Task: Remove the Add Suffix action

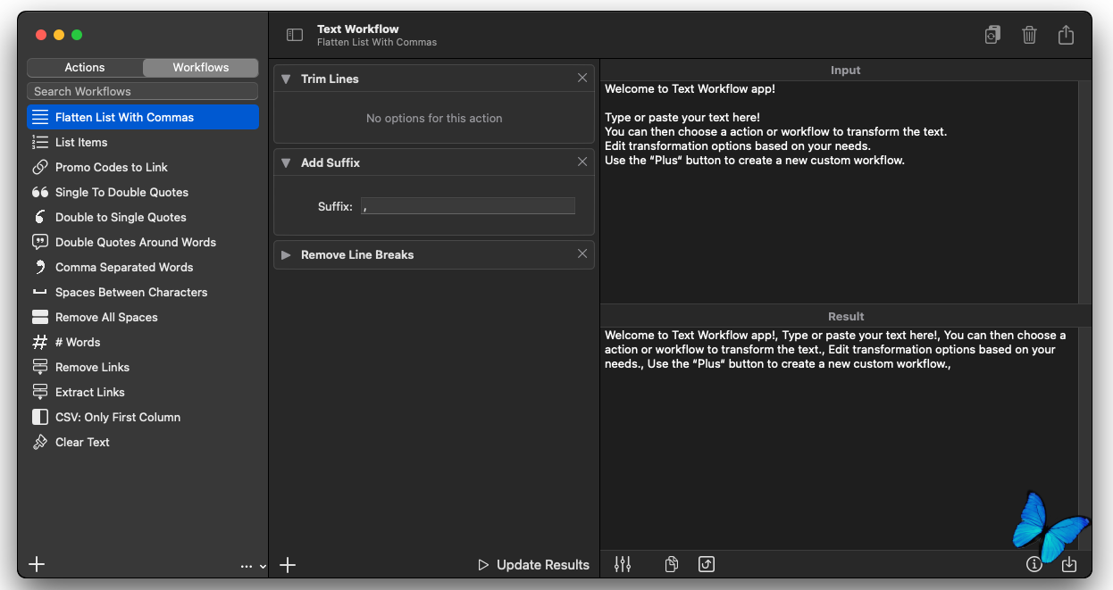Action: click(x=582, y=162)
